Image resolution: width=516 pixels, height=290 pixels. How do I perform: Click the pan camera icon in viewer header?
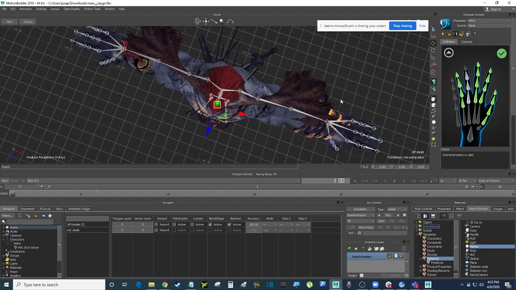206,21
